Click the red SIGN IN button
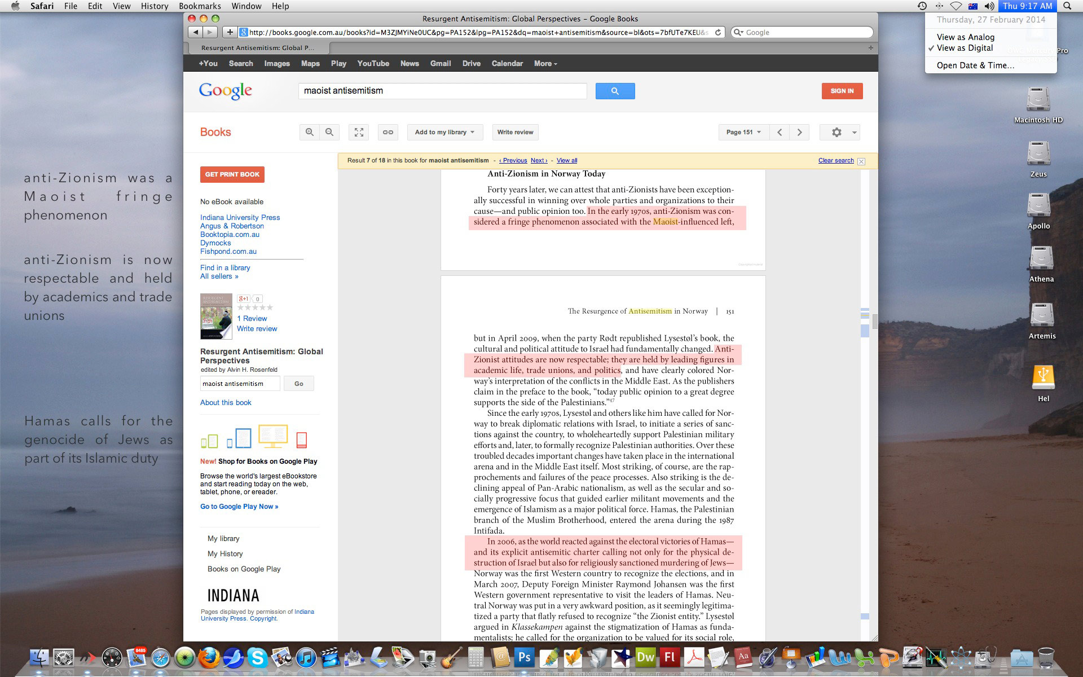 click(x=842, y=91)
